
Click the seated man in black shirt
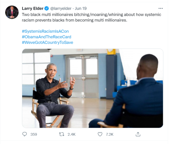pyautogui.click(x=54, y=91)
